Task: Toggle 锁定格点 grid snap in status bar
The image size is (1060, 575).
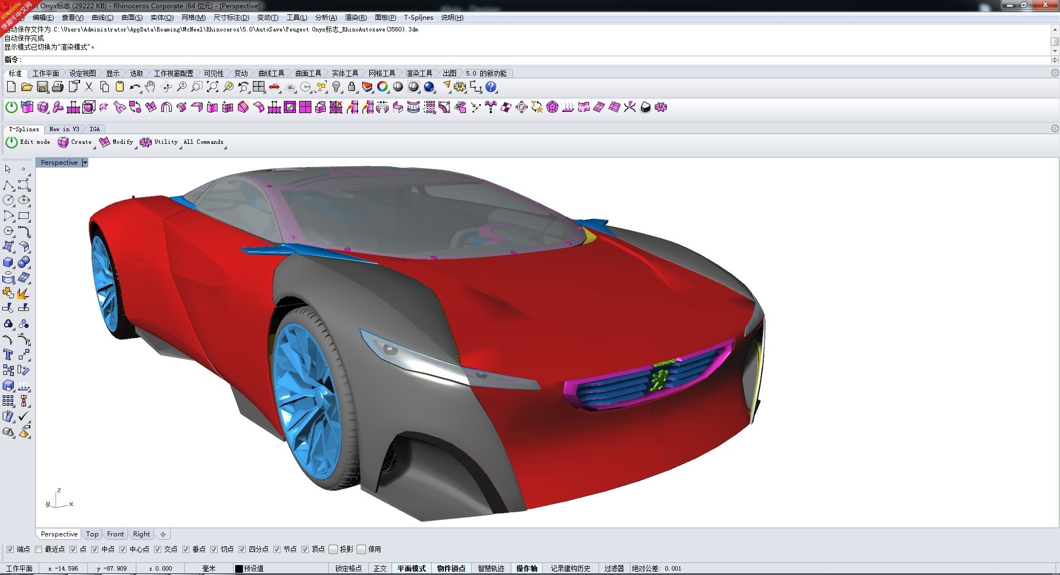Action: (348, 568)
